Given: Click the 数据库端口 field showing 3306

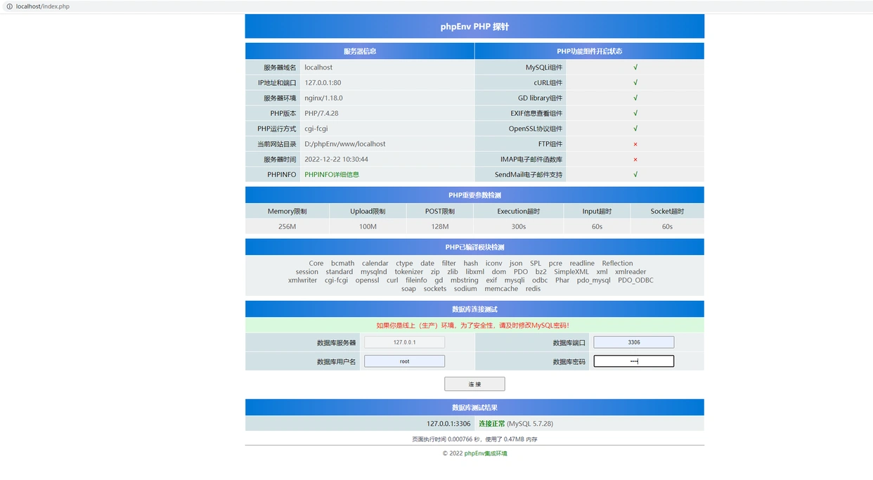Looking at the screenshot, I should point(633,342).
